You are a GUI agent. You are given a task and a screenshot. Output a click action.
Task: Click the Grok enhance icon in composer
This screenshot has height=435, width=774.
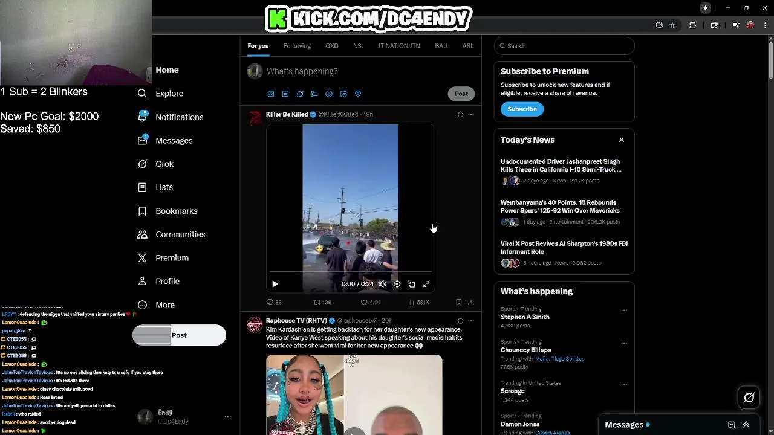pyautogui.click(x=300, y=94)
